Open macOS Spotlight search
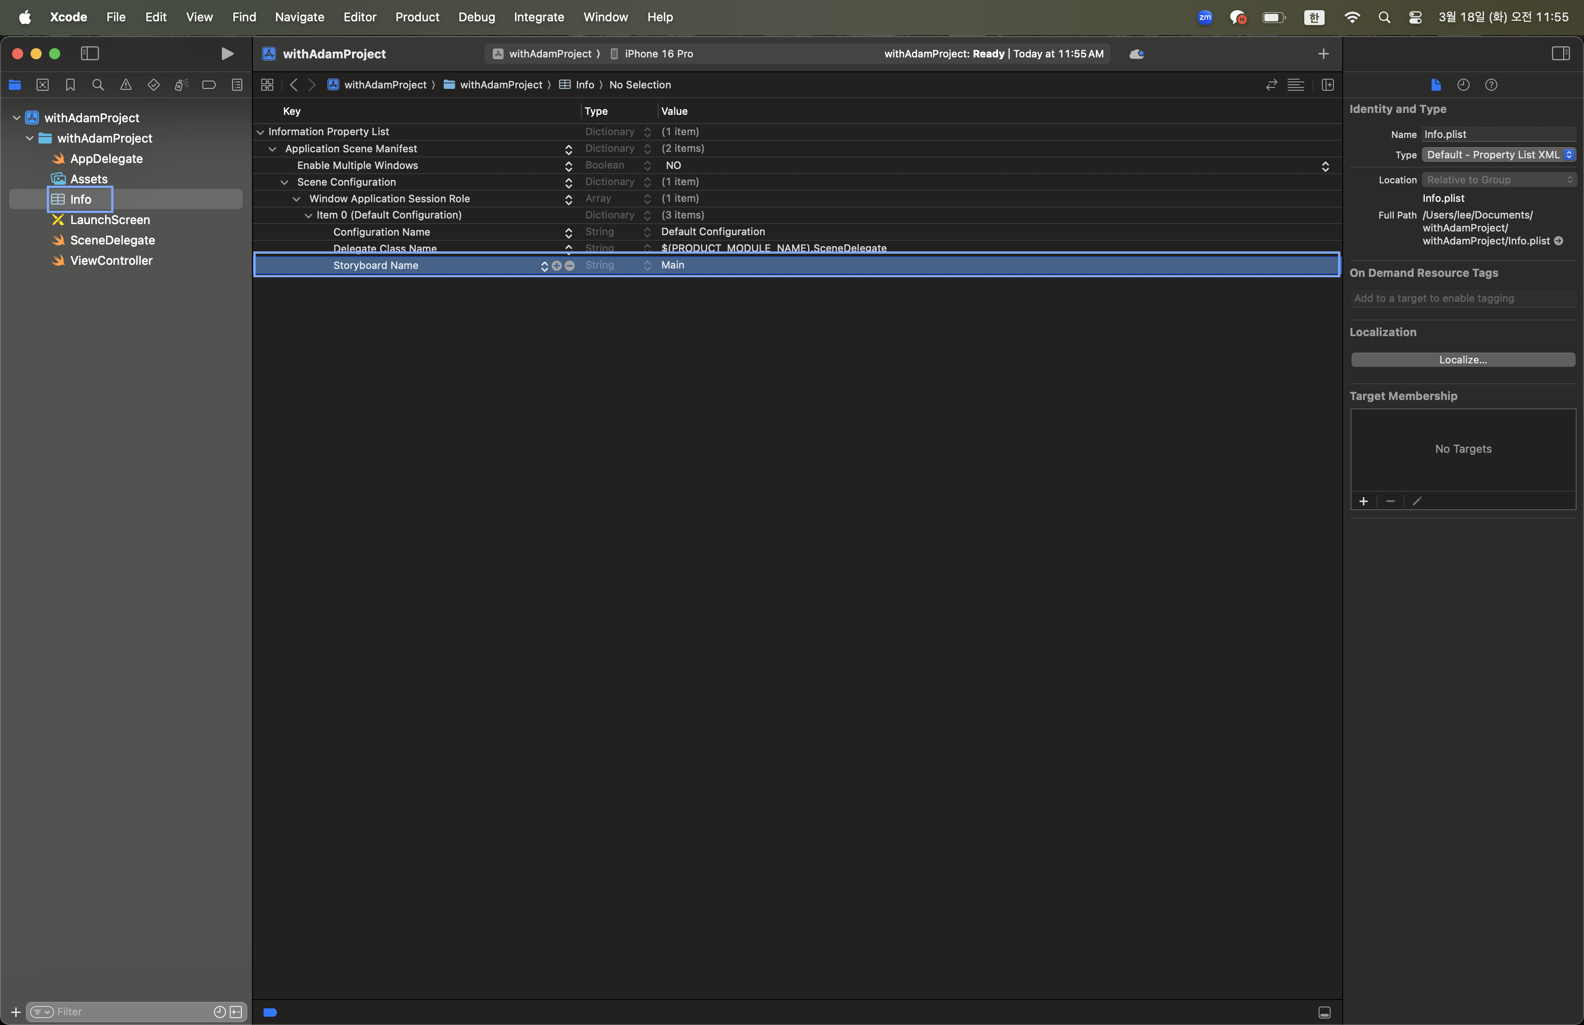Image resolution: width=1584 pixels, height=1025 pixels. (1383, 17)
